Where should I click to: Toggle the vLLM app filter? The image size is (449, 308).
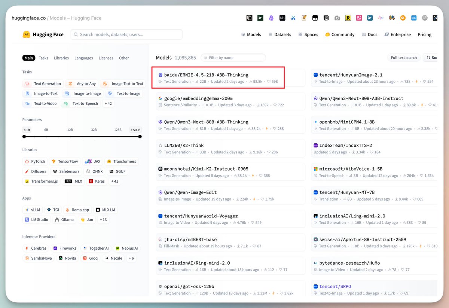32,210
